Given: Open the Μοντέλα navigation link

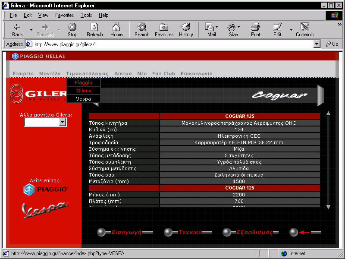Looking at the screenshot, I should [50, 73].
